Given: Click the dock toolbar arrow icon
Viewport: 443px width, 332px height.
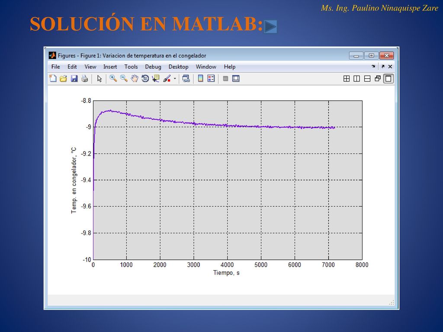Looking at the screenshot, I should tap(373, 66).
